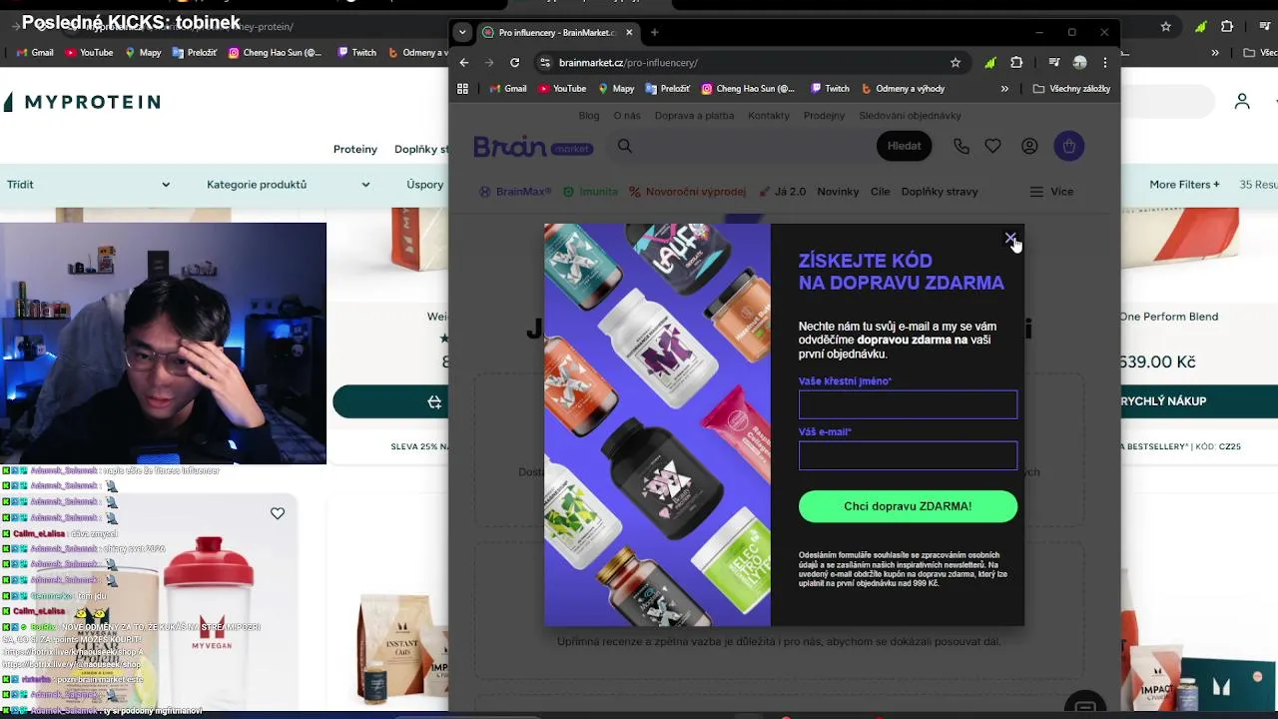1278x719 pixels.
Task: Open 'Novoroční výprodej' category
Action: click(687, 192)
